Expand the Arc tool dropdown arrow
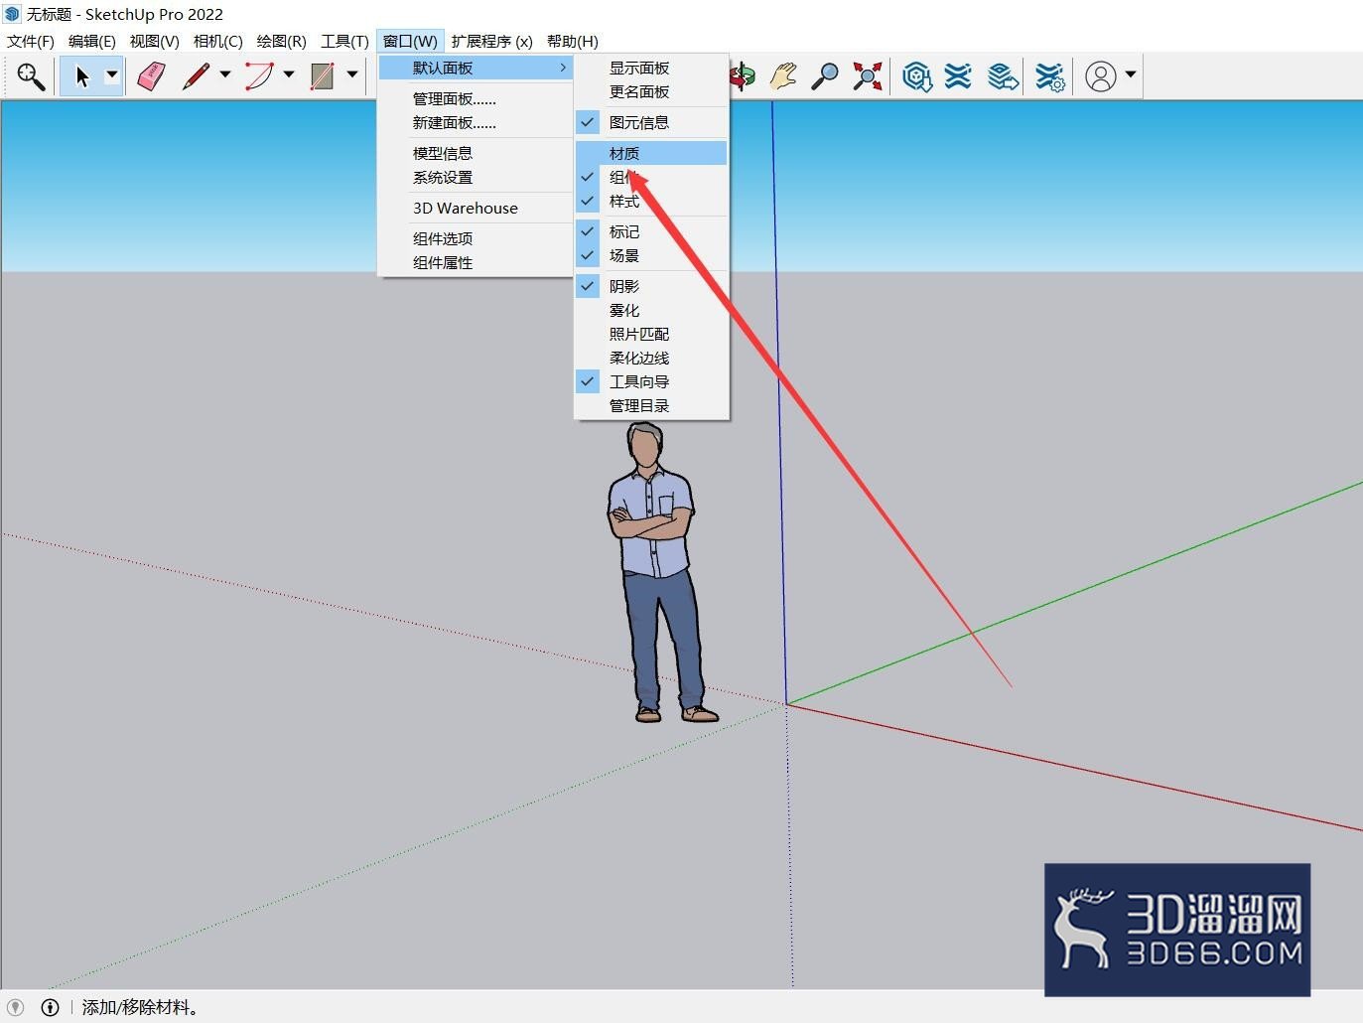The width and height of the screenshot is (1363, 1023). click(289, 74)
